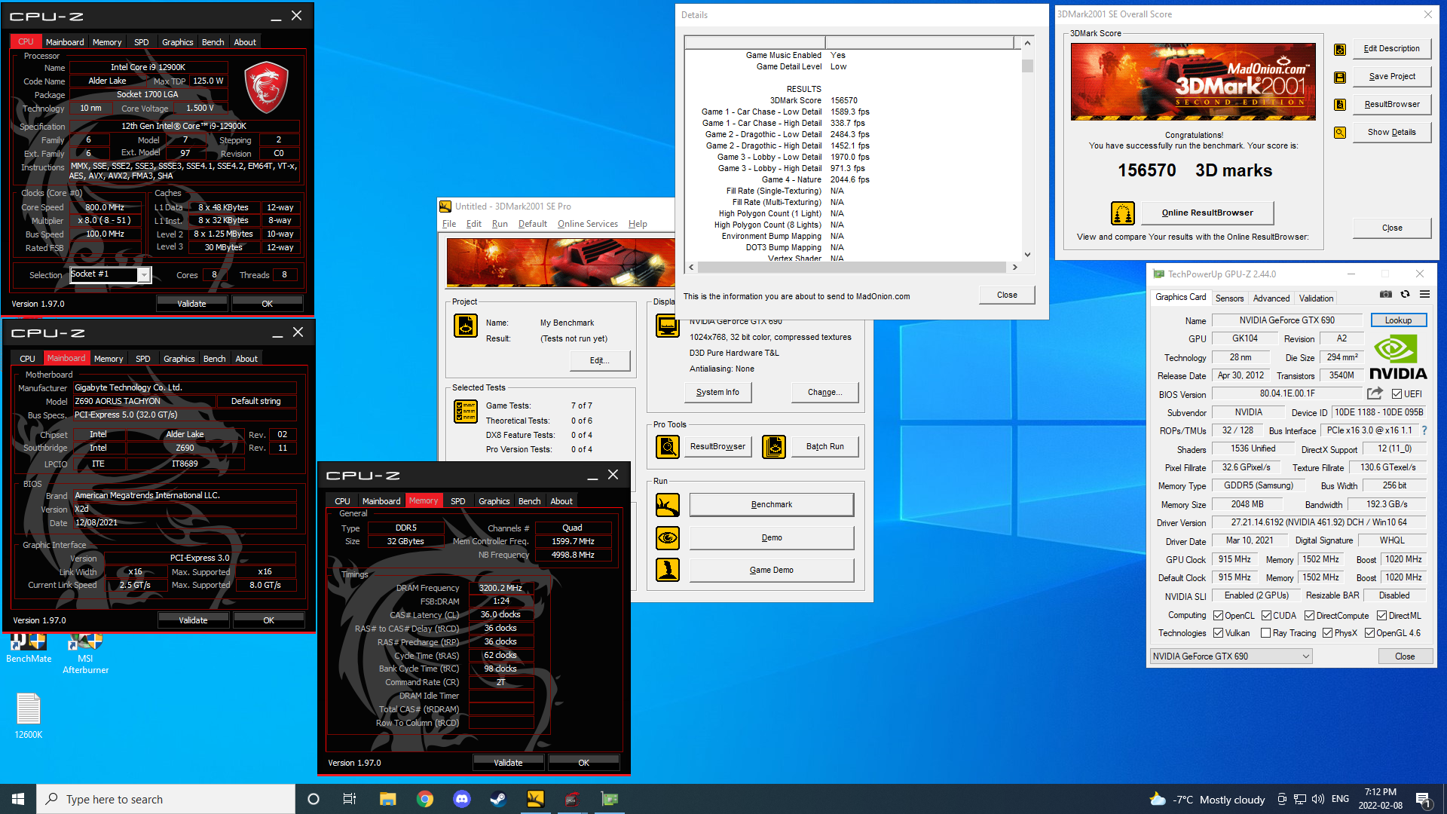Viewport: 1447px width, 814px height.
Task: Switch to the Advanced tab in GPU-Z
Action: (1271, 298)
